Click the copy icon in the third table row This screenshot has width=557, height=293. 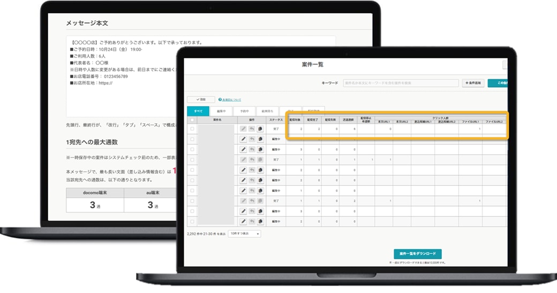(260, 149)
